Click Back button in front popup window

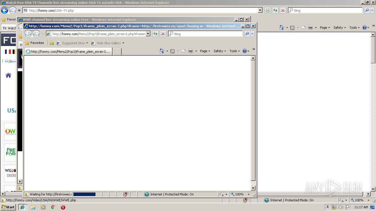click(x=28, y=34)
